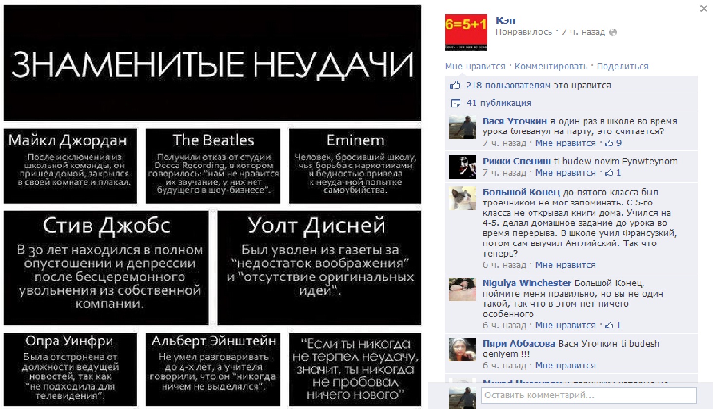
Task: Close the photo viewer with the X
Action: coord(703,8)
